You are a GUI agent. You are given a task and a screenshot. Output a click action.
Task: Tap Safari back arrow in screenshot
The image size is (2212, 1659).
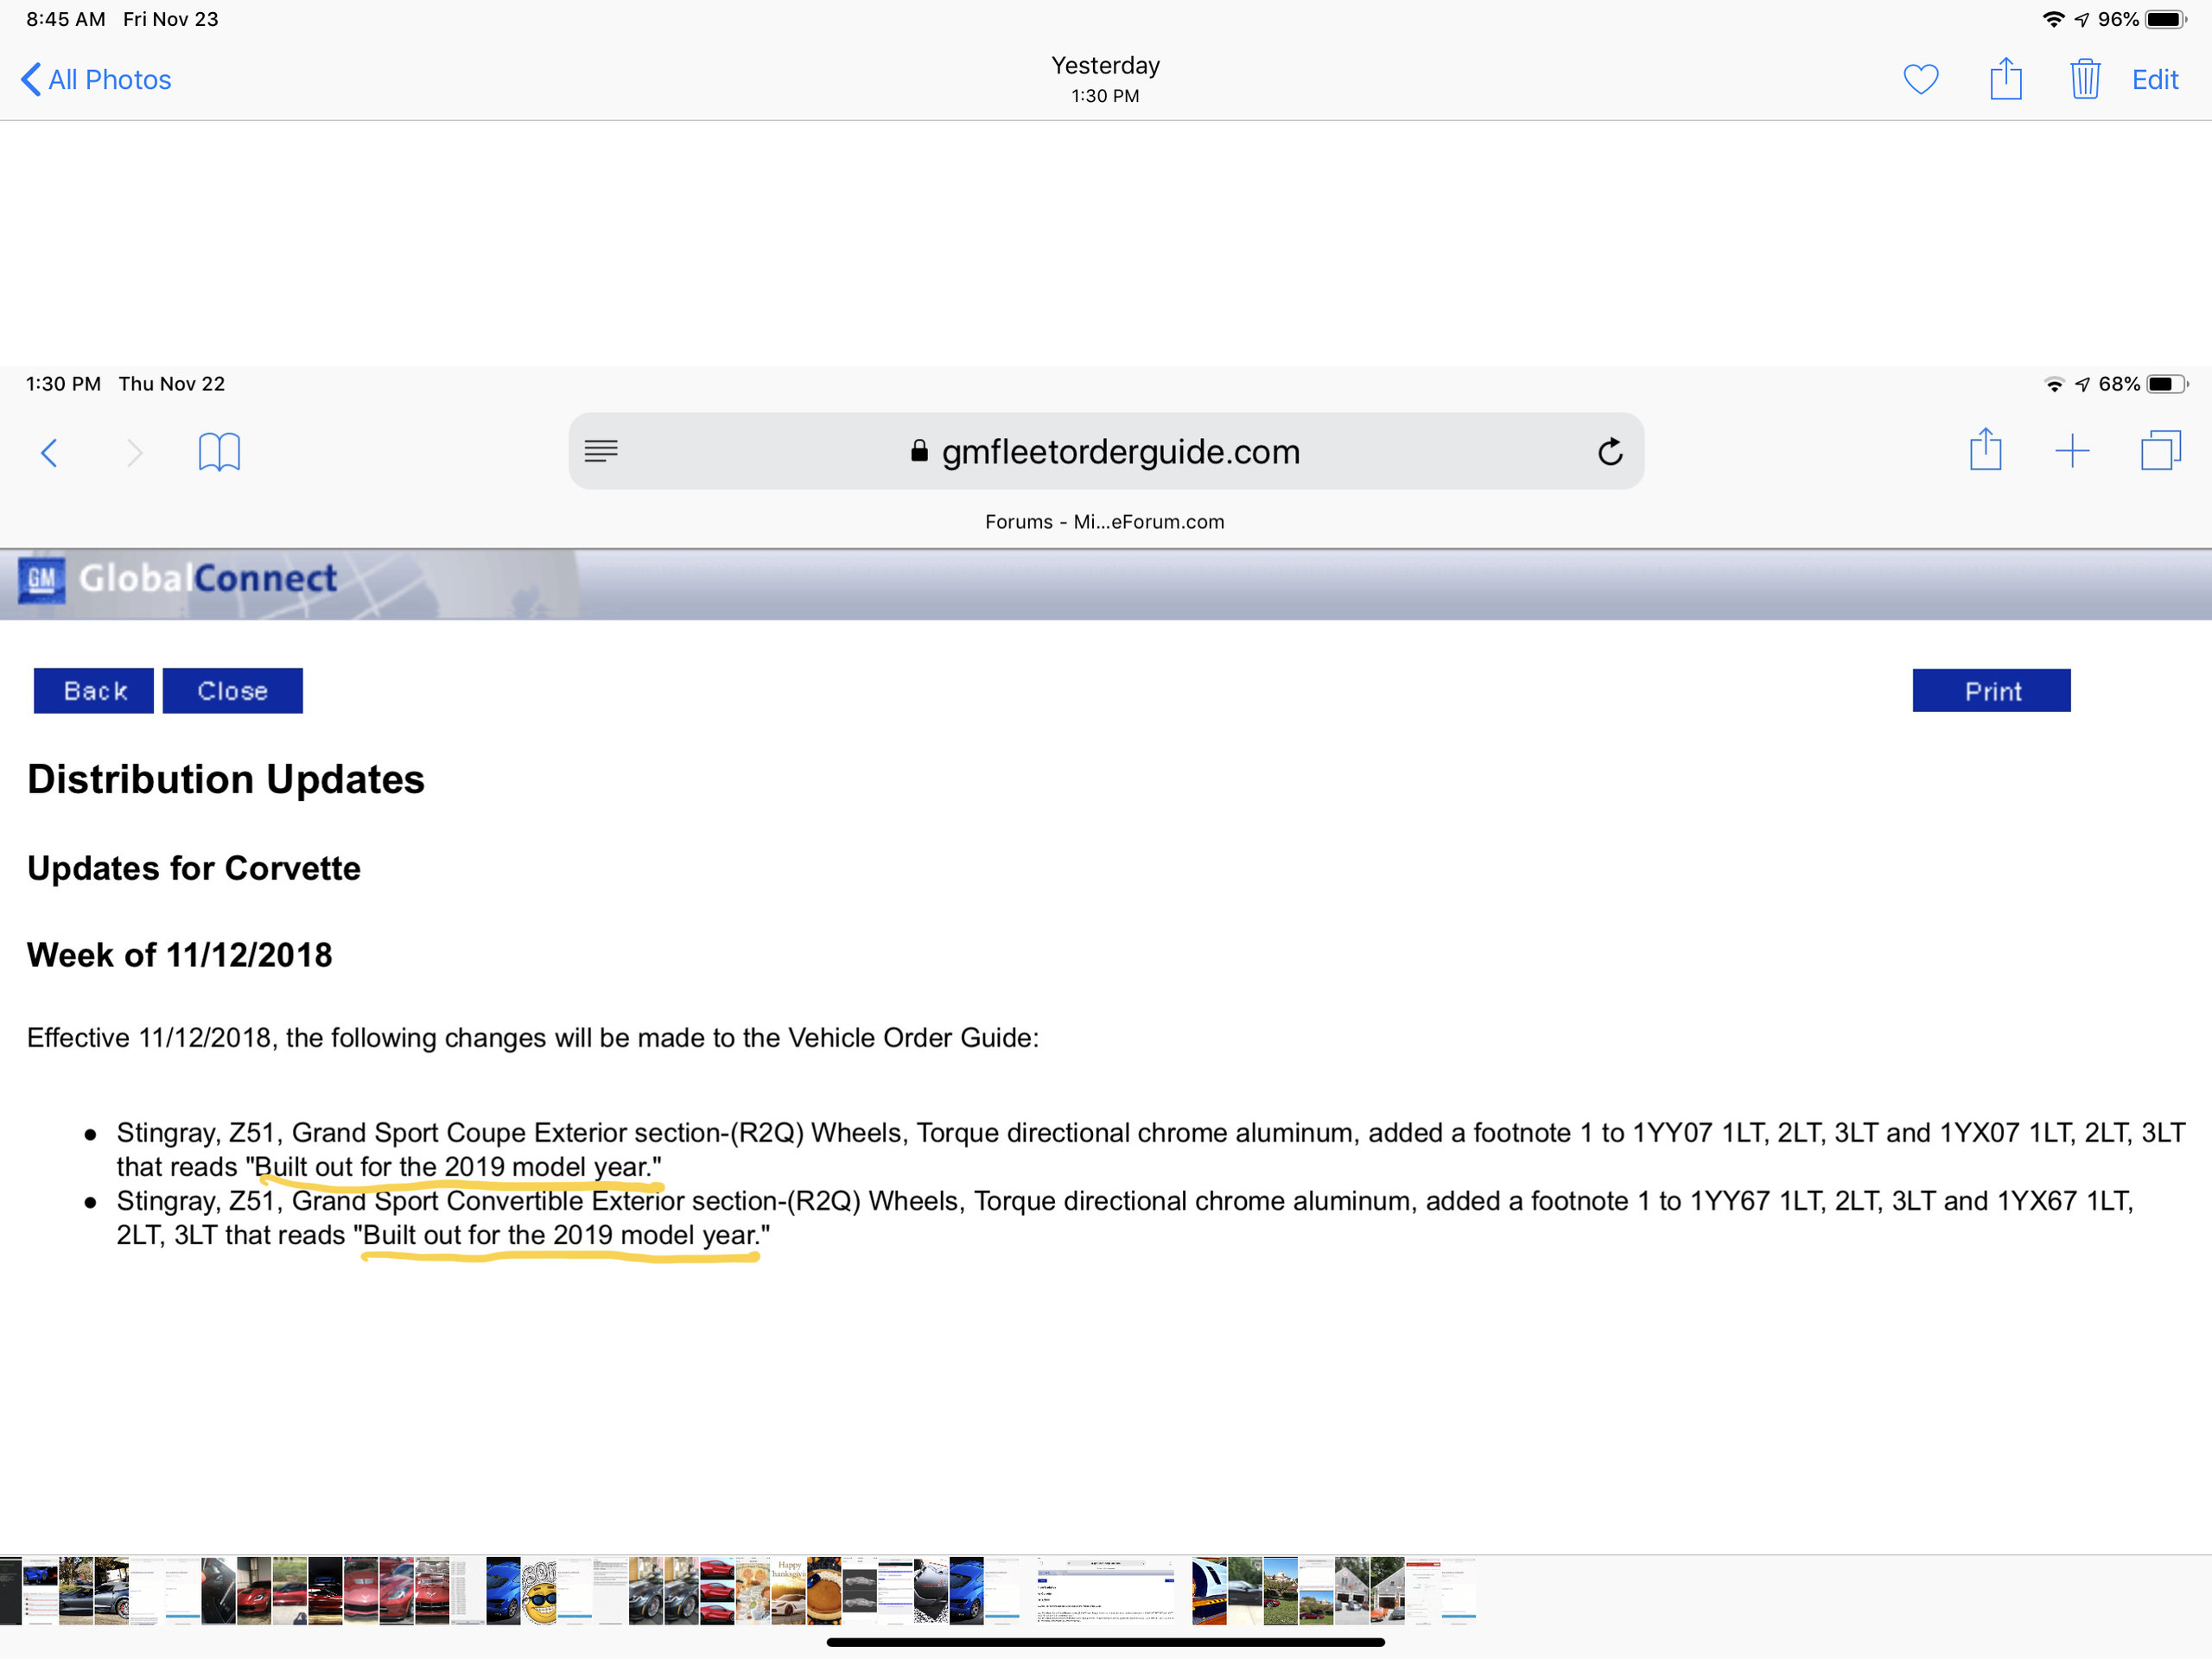coord(49,452)
